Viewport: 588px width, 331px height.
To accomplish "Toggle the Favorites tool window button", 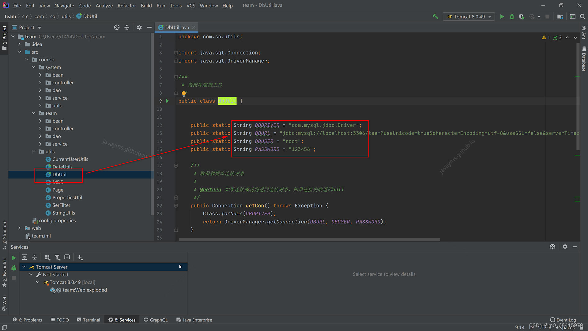I will click(5, 273).
